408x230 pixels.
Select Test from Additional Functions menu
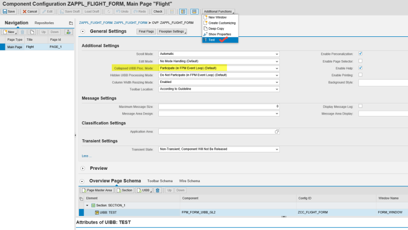pyautogui.click(x=212, y=40)
